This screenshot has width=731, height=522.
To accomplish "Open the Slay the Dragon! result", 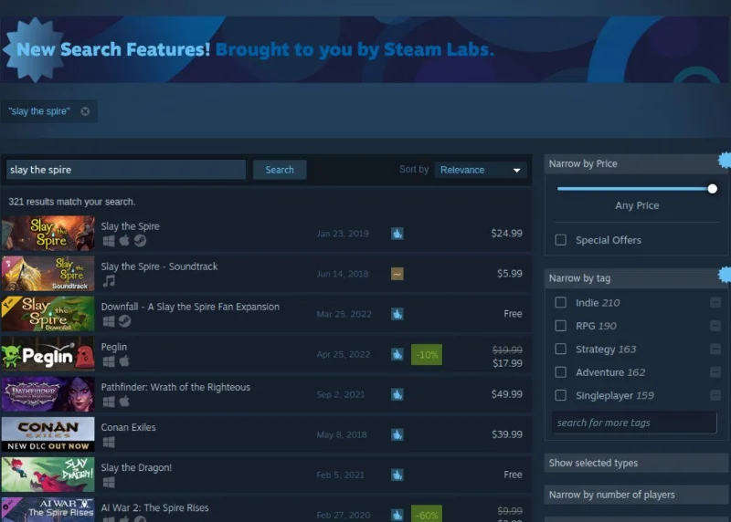I will tap(266, 475).
